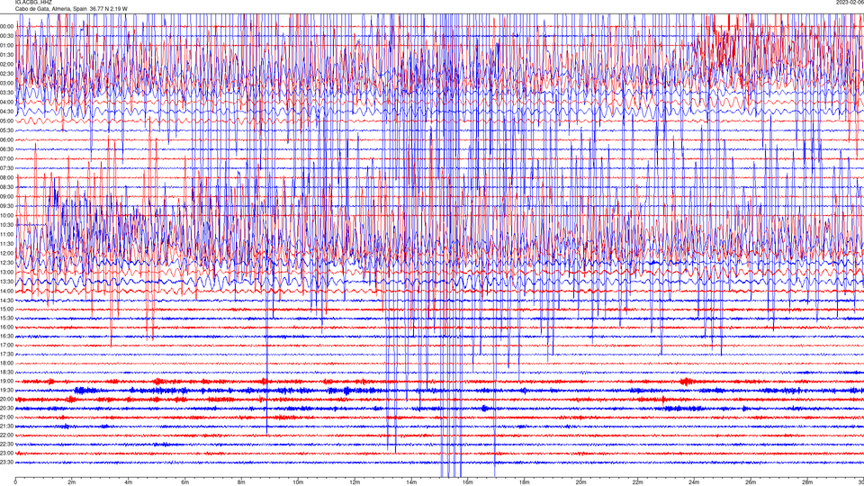Click the "00:00" row time label
This screenshot has height=486, width=864.
point(6,26)
